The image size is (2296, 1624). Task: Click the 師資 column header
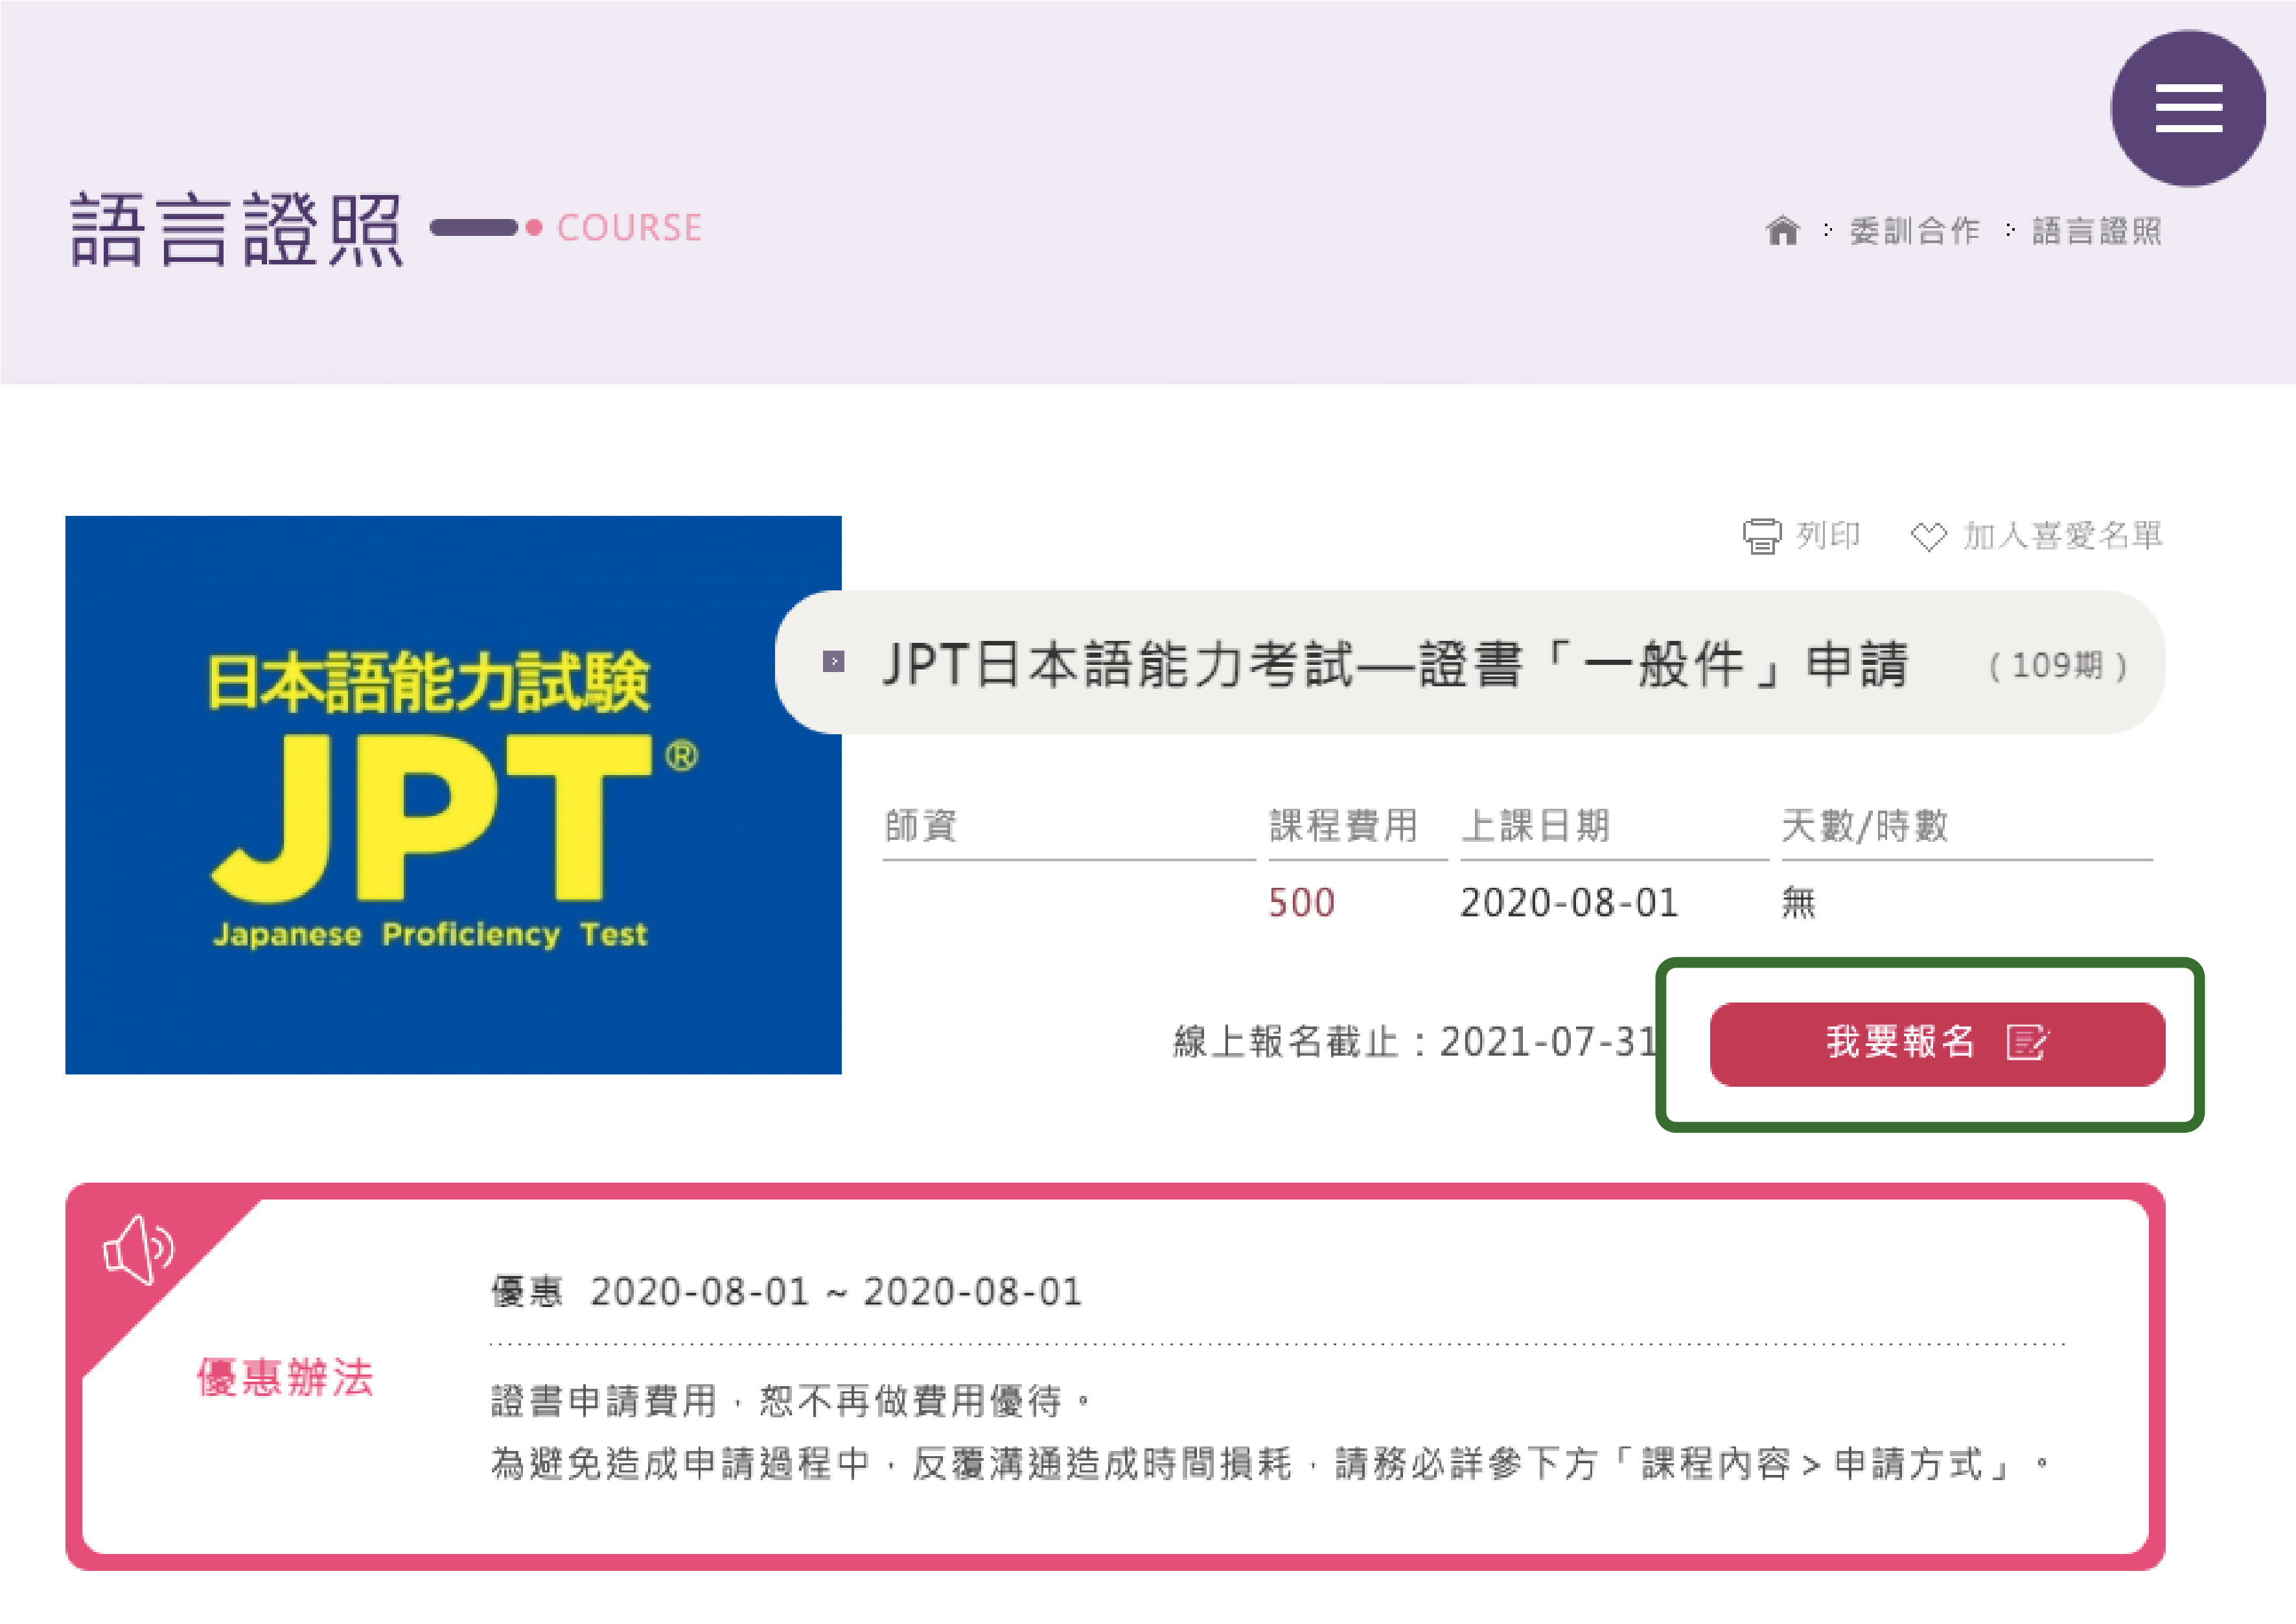(921, 826)
